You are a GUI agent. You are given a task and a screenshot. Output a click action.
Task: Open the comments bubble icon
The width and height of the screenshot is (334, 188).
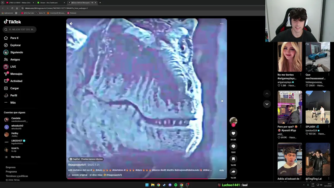[x=233, y=146]
